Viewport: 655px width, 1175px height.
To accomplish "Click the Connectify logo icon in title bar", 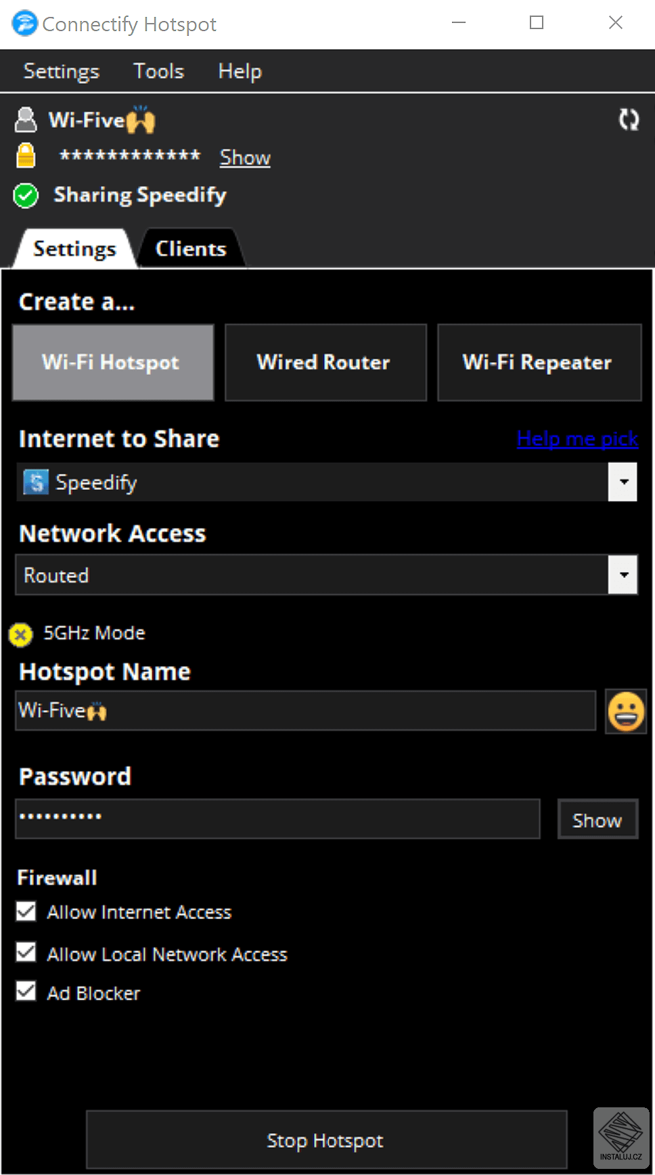I will (x=24, y=23).
